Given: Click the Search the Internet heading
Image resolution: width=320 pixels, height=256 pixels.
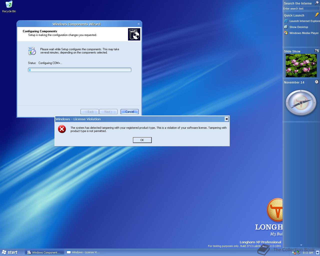Looking at the screenshot, I should click(x=298, y=3).
